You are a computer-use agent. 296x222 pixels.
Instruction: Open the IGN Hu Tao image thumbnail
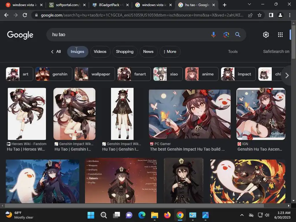click(x=261, y=114)
